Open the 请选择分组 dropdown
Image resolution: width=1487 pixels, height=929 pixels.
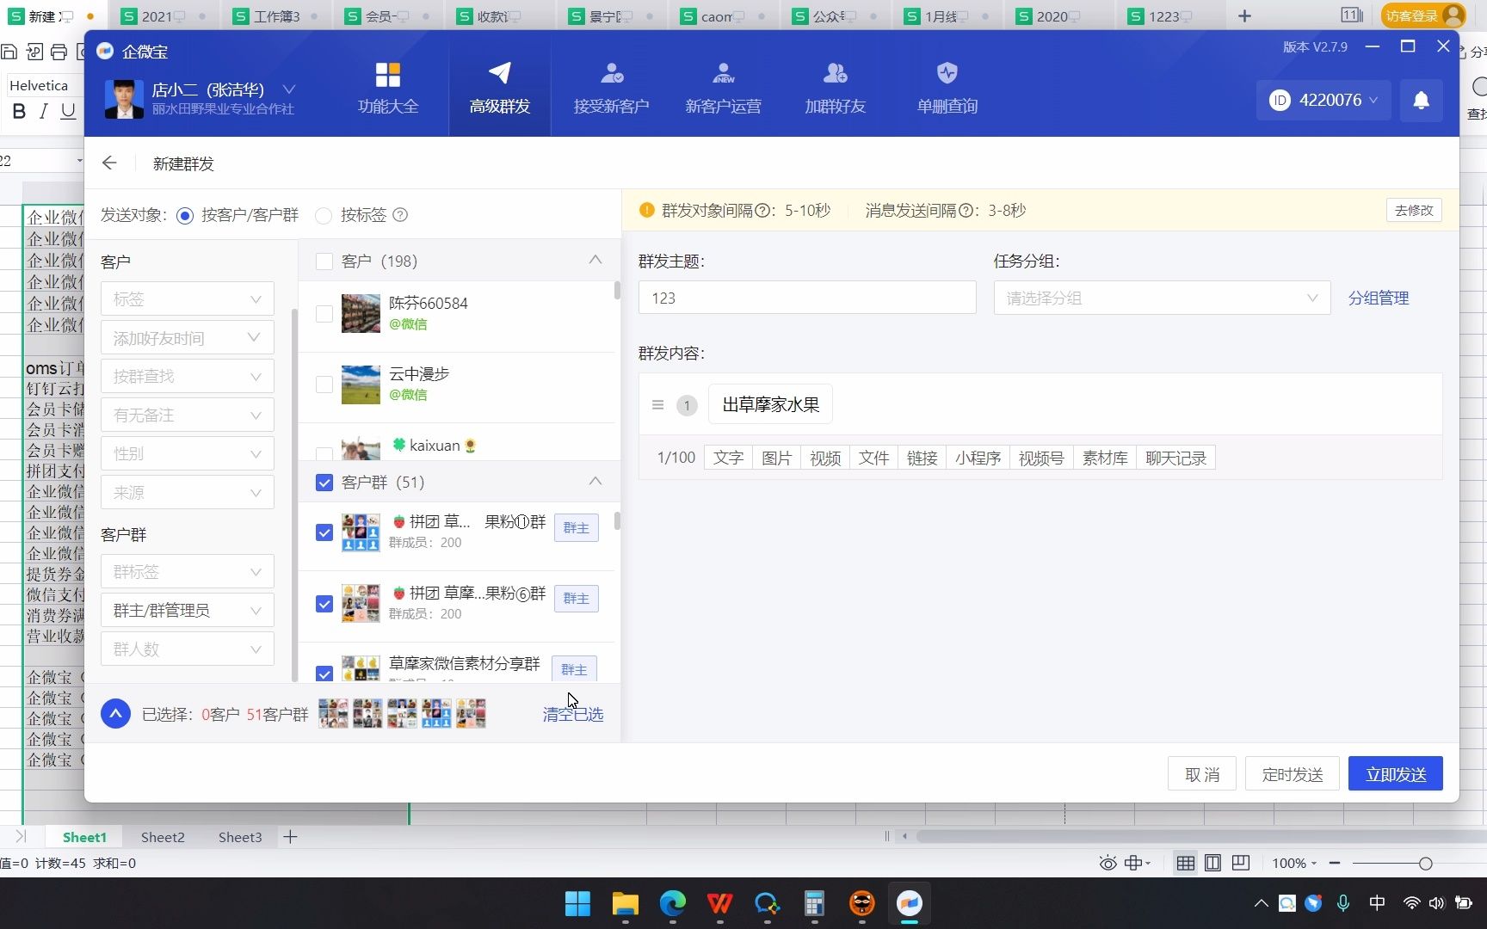click(1161, 298)
